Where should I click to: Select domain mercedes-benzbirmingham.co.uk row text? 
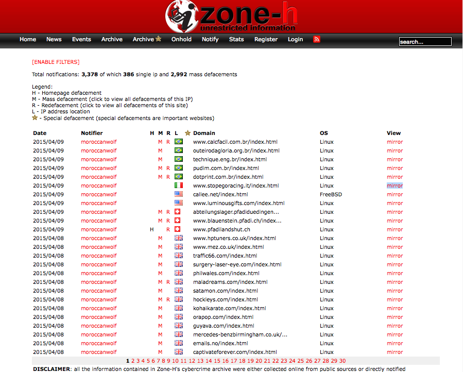point(240,335)
